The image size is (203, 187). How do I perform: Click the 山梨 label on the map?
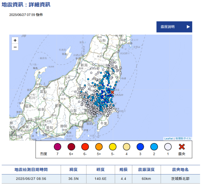tap(73, 110)
